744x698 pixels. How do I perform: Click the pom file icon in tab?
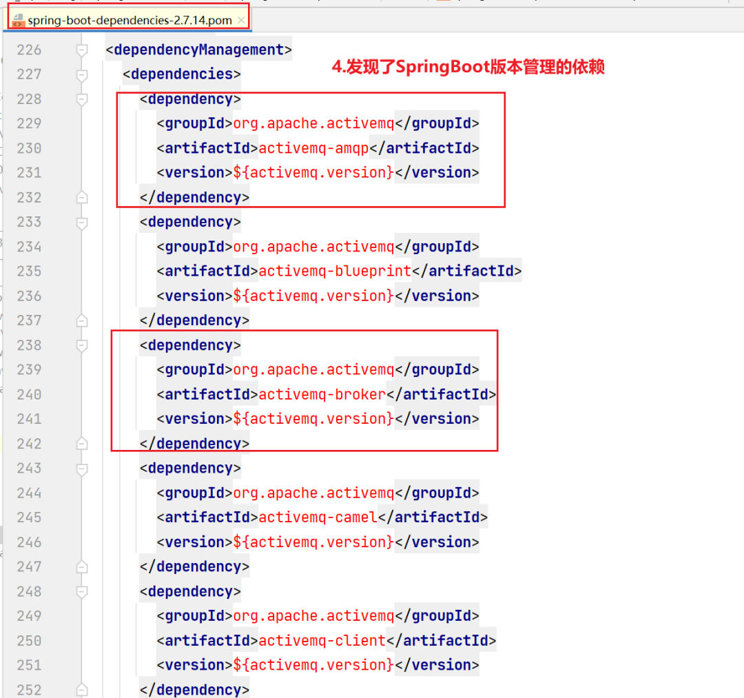pyautogui.click(x=18, y=21)
